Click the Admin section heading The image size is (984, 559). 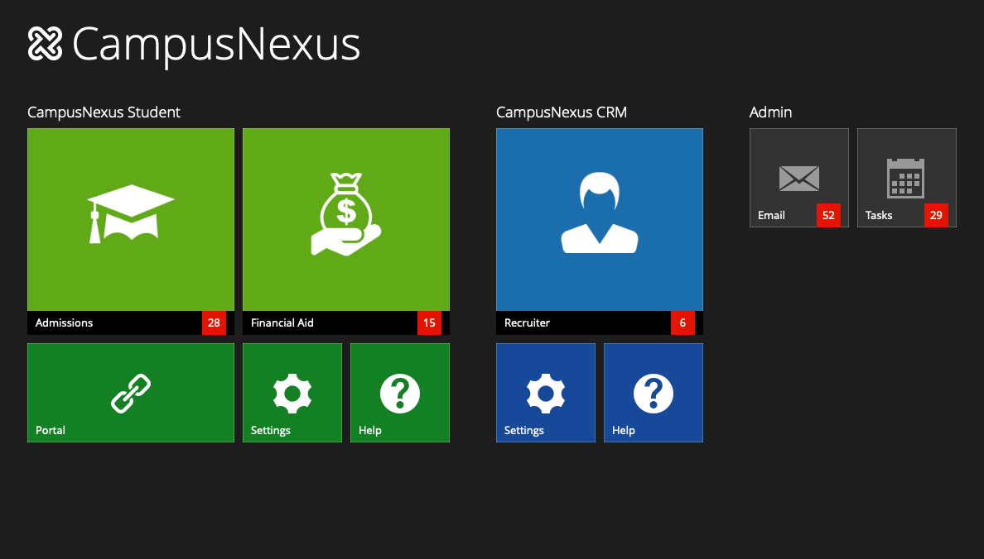coord(770,112)
